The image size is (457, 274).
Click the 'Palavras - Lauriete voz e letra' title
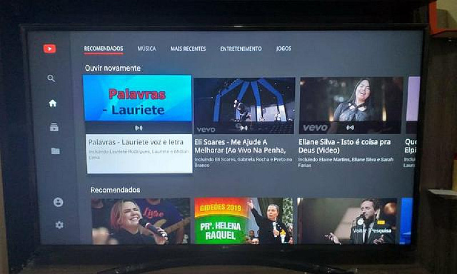[136, 142]
